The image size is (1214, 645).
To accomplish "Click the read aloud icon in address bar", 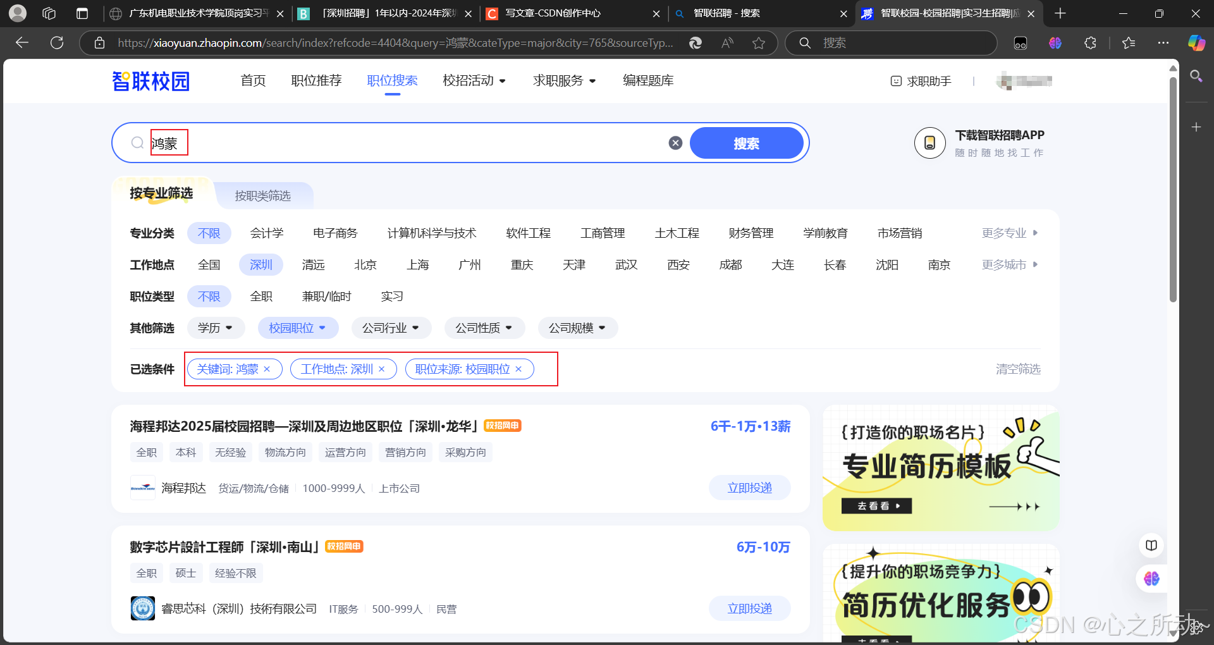I will (727, 42).
